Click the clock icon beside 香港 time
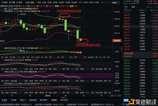Screen dimensions: 158x106 tap(140, 105)
